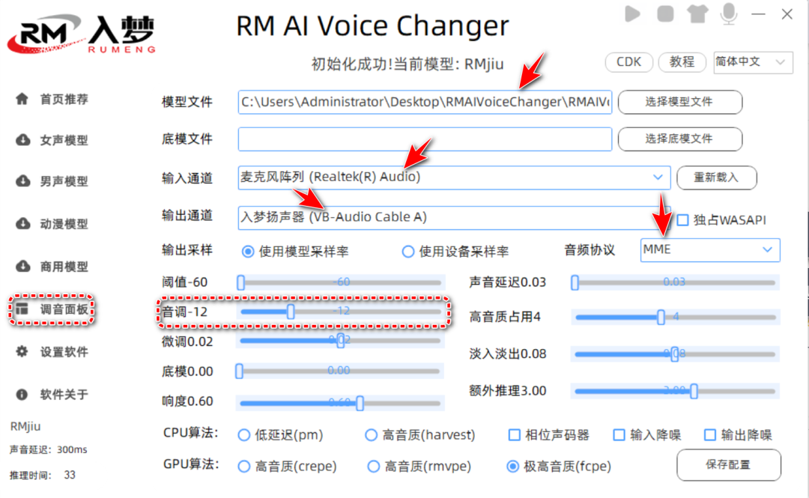The image size is (809, 498).
Task: Click the gear icon beside 设置软件
Action: pyautogui.click(x=22, y=351)
